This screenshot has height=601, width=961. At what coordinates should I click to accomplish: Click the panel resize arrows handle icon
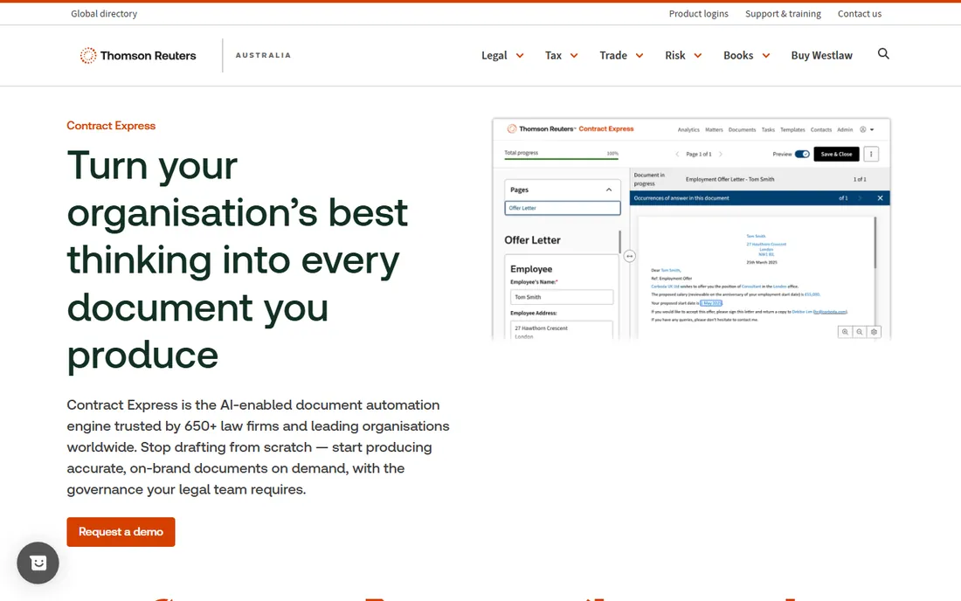(x=629, y=256)
